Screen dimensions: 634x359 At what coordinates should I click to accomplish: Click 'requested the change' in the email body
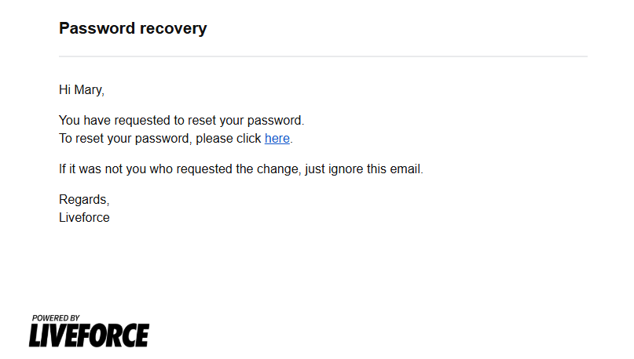[x=239, y=169]
